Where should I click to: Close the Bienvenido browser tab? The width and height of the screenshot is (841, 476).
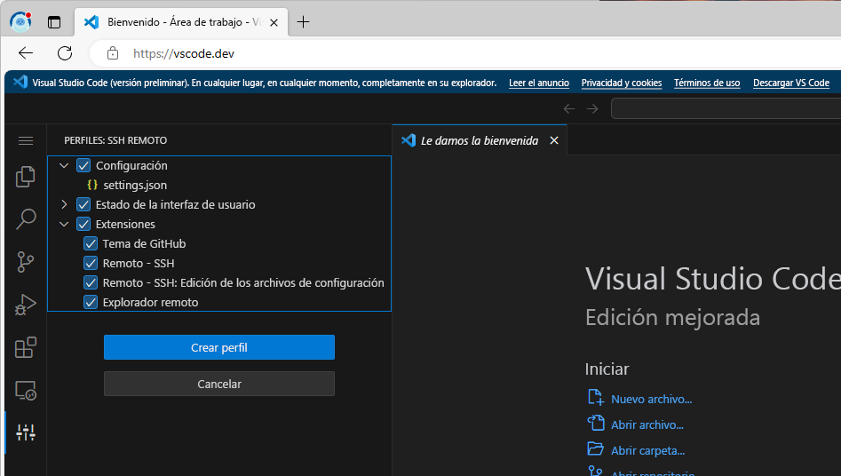coord(274,22)
